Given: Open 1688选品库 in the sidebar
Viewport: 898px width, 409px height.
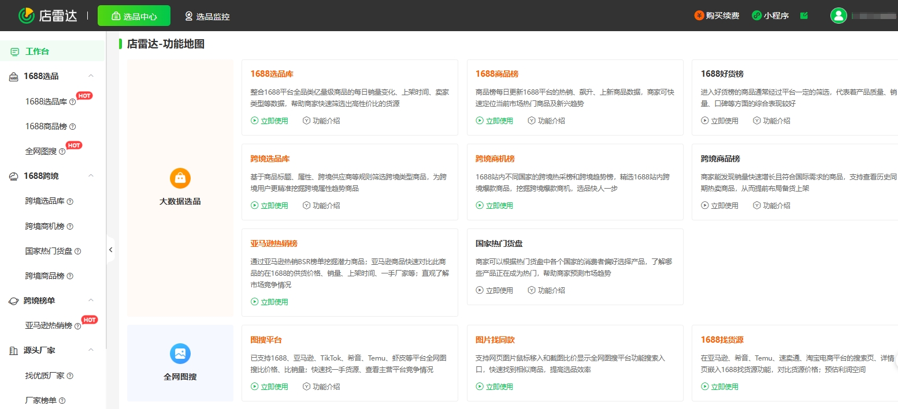Looking at the screenshot, I should coord(46,102).
